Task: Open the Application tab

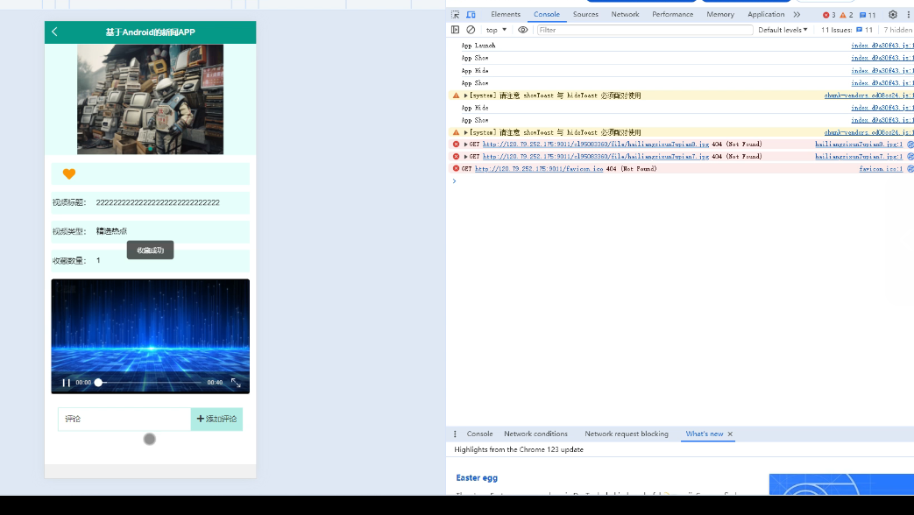Action: point(766,15)
